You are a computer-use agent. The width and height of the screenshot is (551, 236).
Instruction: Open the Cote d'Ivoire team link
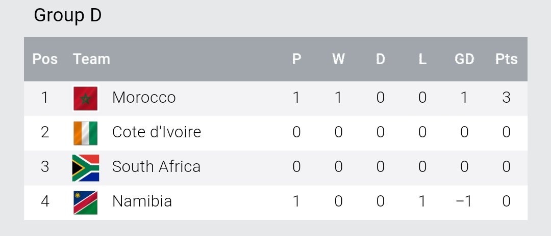[x=157, y=132]
